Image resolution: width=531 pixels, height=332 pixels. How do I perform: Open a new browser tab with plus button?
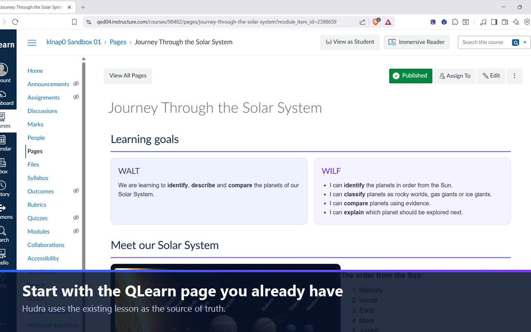coord(83,7)
